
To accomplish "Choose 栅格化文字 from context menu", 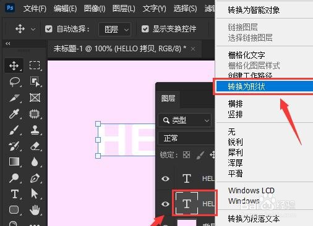I will 246,55.
